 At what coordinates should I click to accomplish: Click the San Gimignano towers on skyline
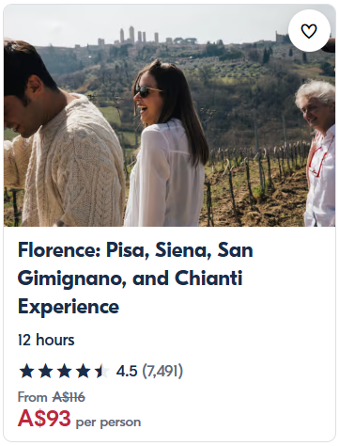[138, 36]
